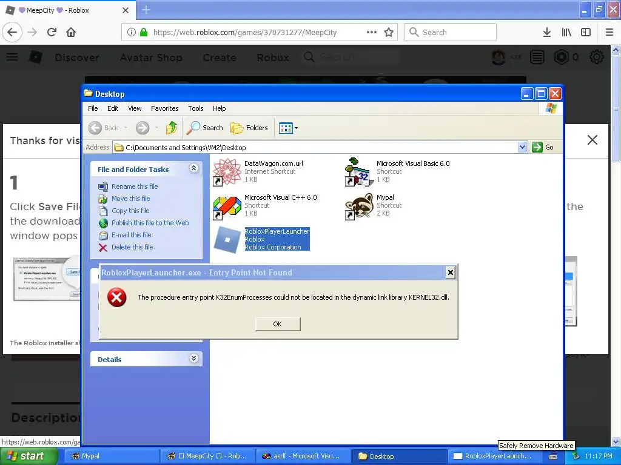
Task: Collapse the File and Folder Tasks panel
Action: (x=193, y=168)
